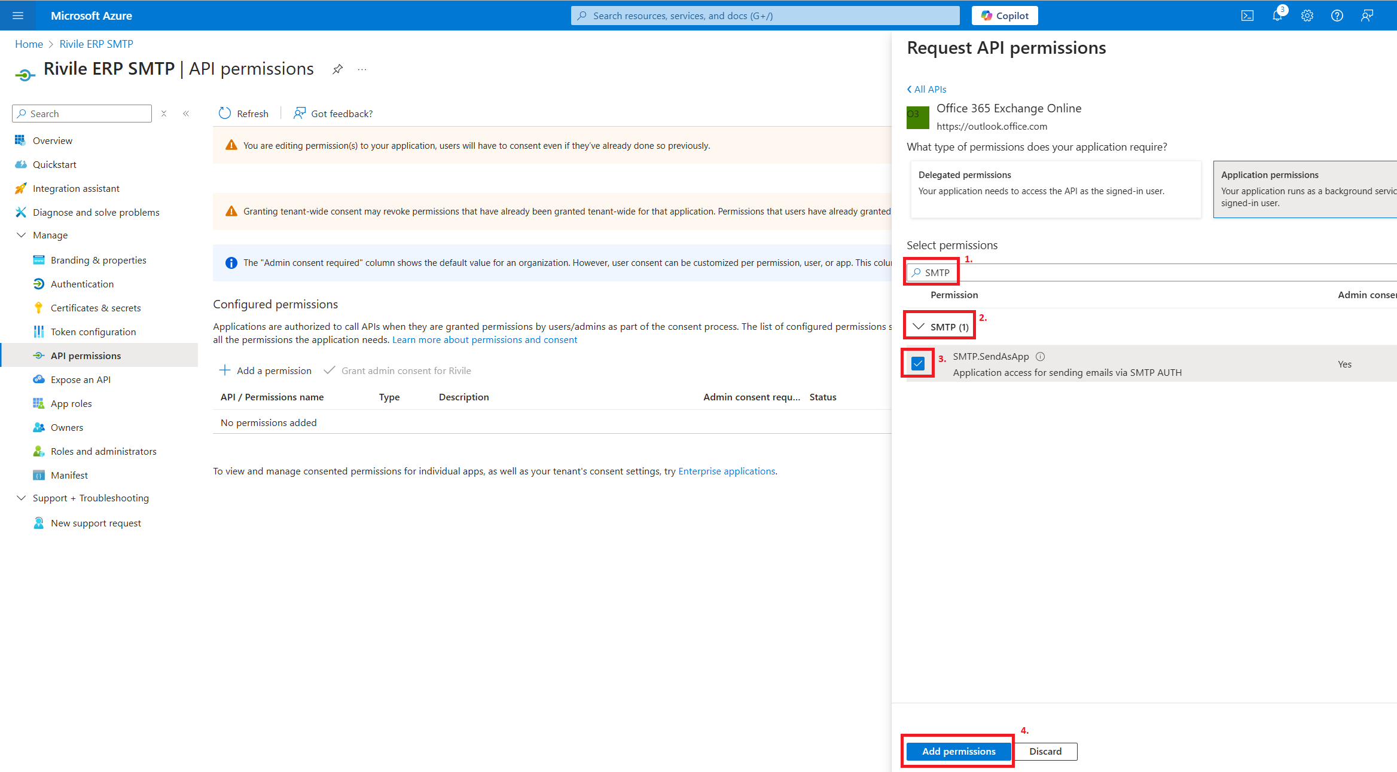Viewport: 1397px width, 772px height.
Task: Collapse the Manage section
Action: pos(22,235)
